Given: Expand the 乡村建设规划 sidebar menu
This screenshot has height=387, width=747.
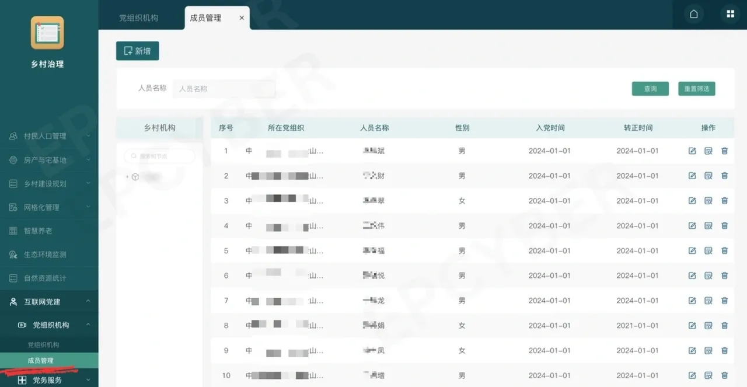Looking at the screenshot, I should (49, 183).
